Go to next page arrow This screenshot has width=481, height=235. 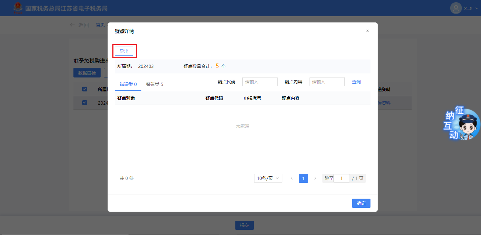pos(315,178)
